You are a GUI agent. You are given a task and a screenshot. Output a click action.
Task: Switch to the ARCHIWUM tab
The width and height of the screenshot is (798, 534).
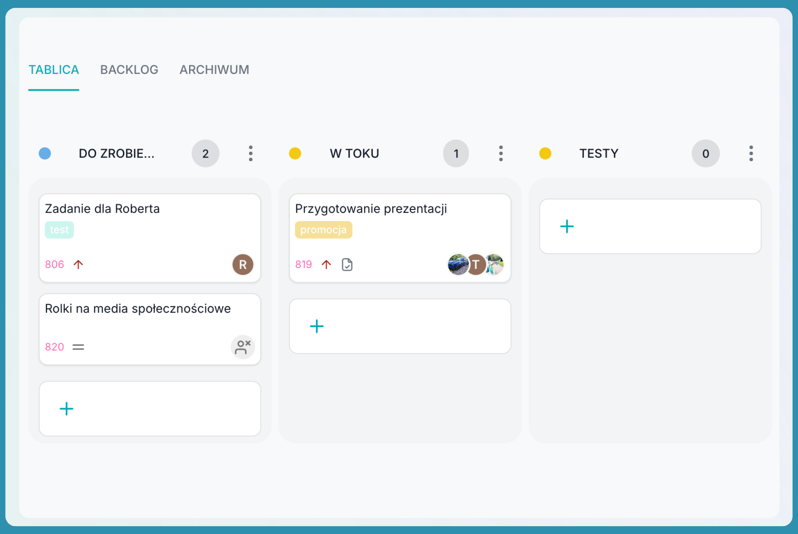[214, 70]
